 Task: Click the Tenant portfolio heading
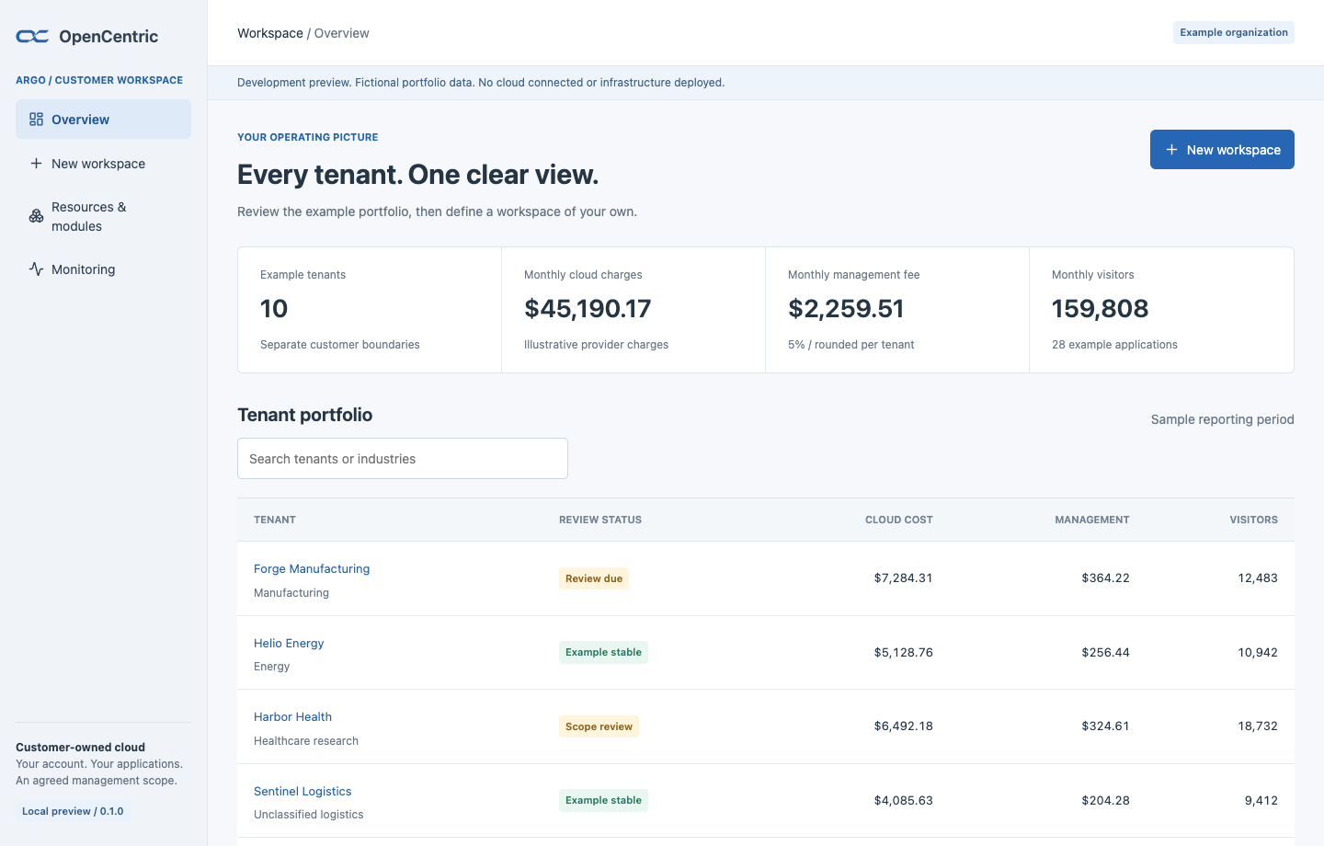point(305,415)
